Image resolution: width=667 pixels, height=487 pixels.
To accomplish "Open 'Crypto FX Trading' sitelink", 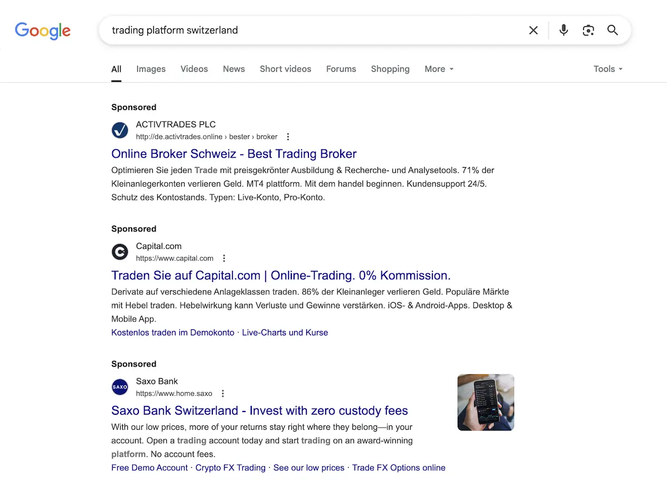I will click(x=231, y=468).
